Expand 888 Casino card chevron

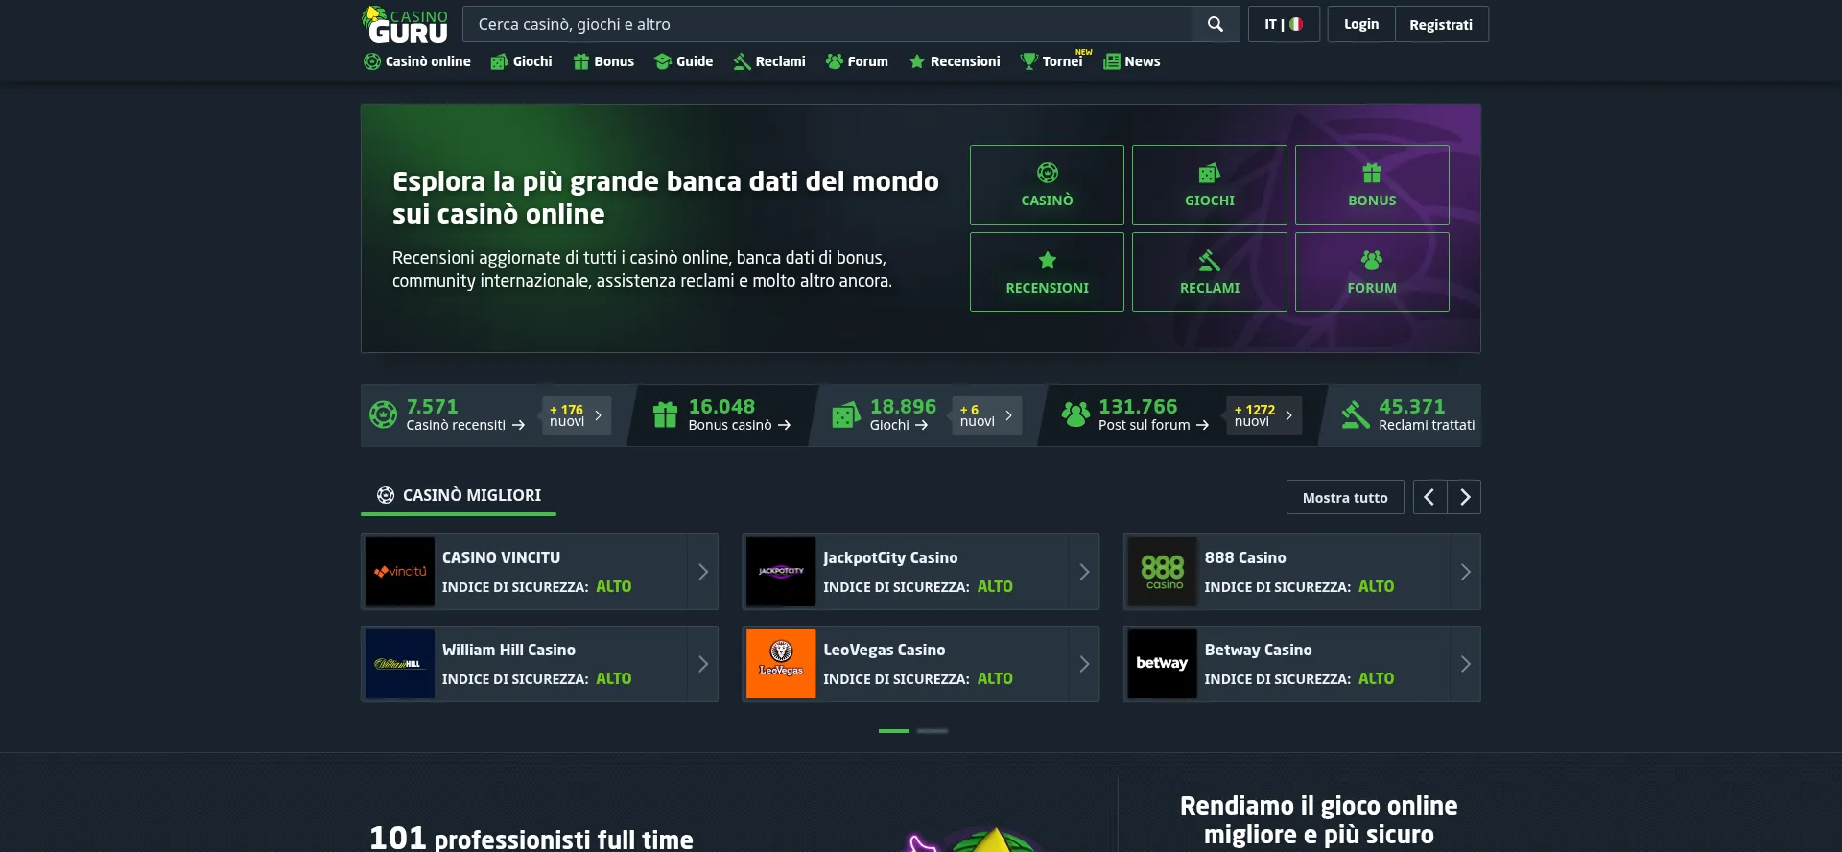click(x=1465, y=572)
